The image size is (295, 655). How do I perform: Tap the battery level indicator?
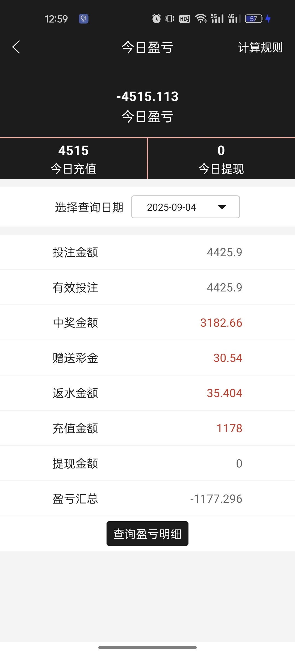(x=254, y=19)
